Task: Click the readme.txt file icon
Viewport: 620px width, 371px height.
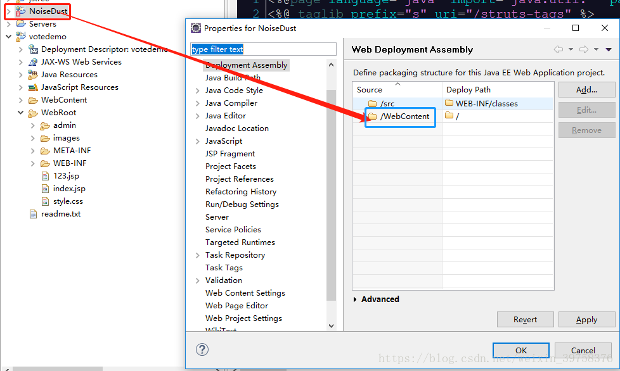Action: (x=33, y=214)
